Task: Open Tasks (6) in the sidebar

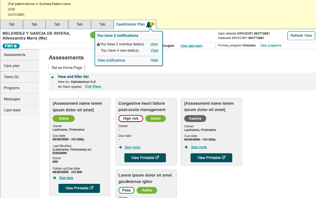Action: click(x=11, y=77)
